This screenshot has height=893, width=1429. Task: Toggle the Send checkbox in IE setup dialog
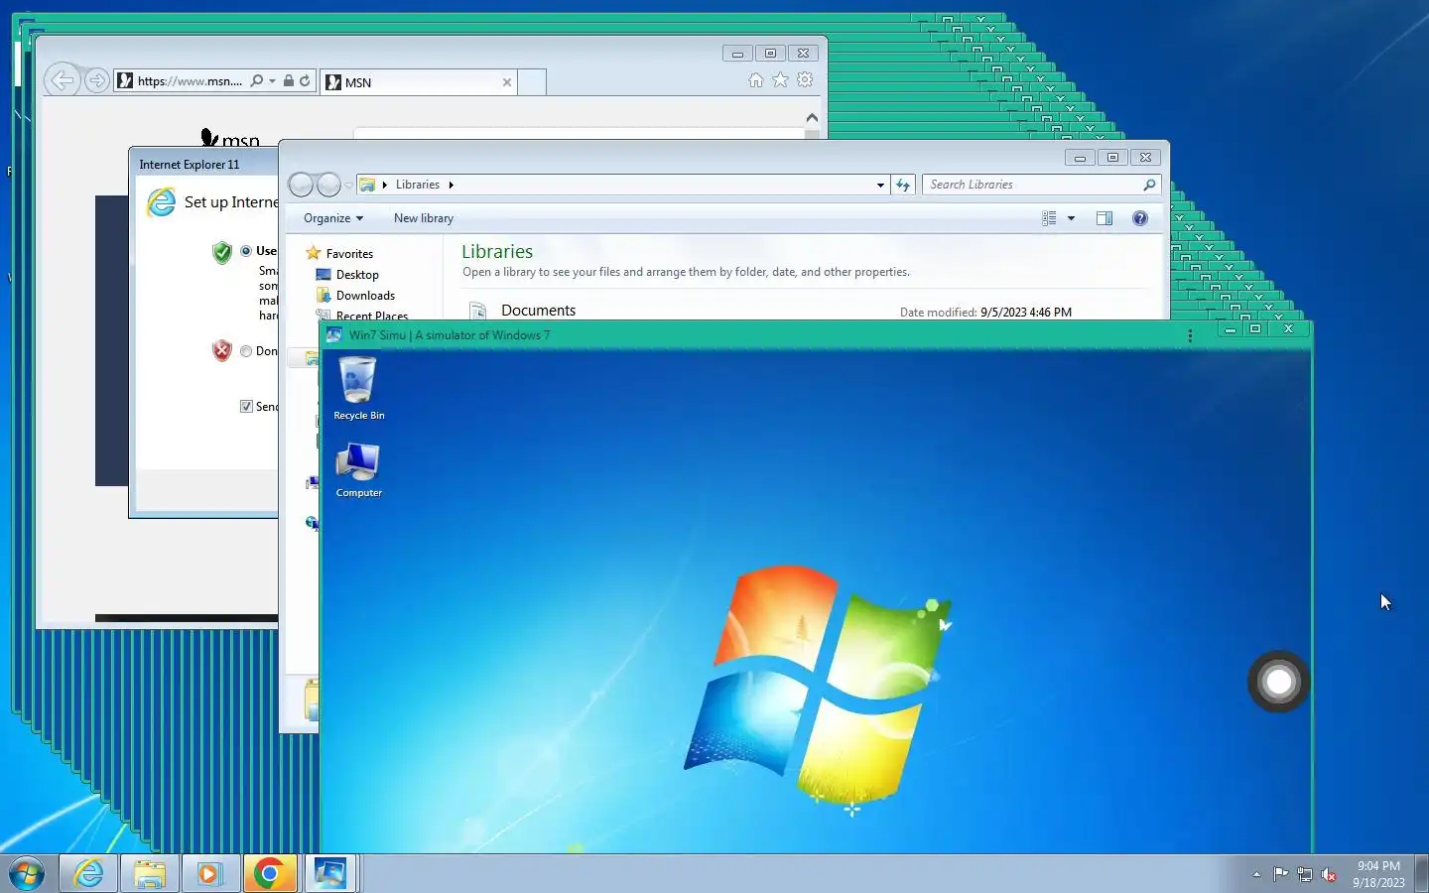click(246, 406)
